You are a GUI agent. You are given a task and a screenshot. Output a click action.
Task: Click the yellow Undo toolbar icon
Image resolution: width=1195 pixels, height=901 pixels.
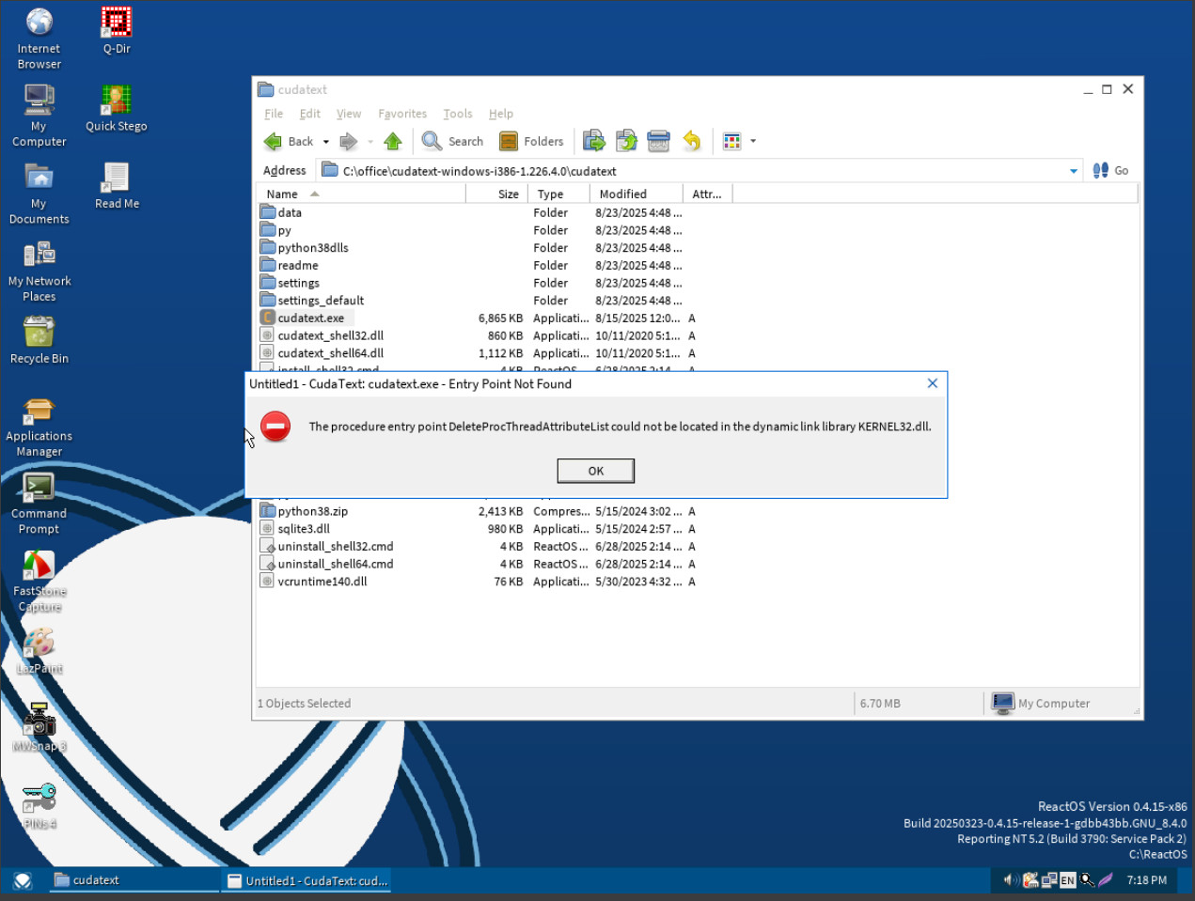(692, 141)
